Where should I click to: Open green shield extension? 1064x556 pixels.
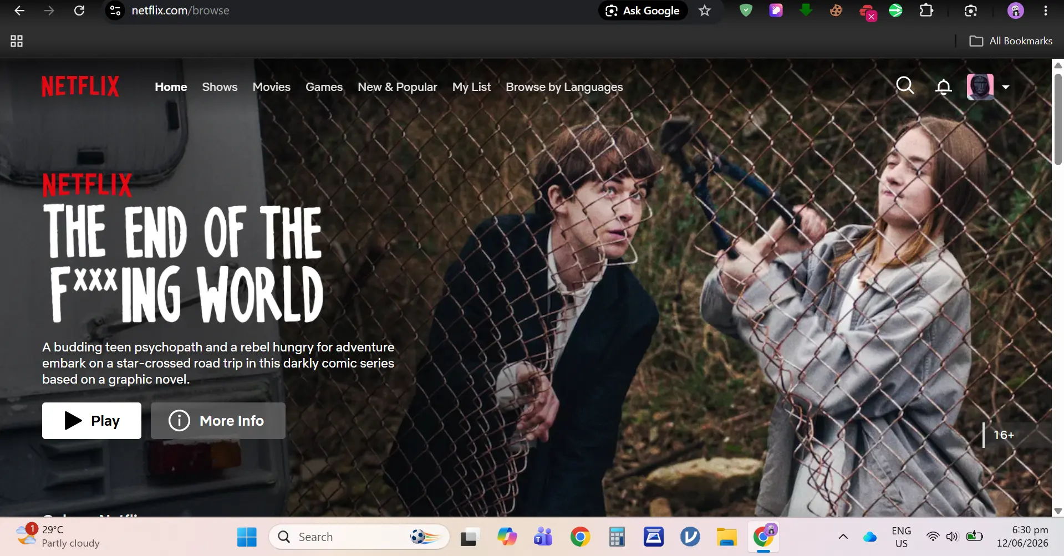tap(746, 11)
